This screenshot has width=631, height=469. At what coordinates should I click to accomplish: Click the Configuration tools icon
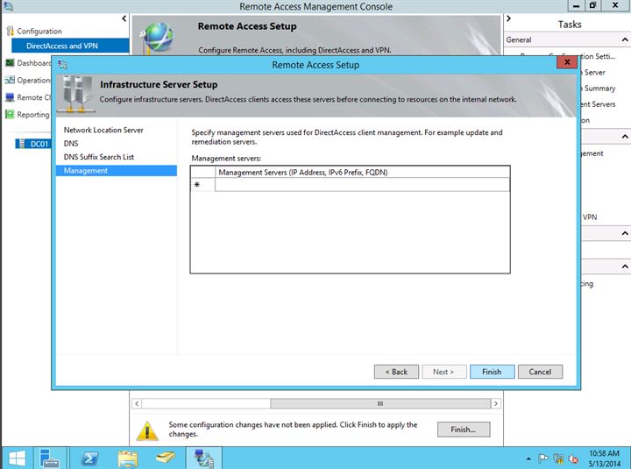click(10, 31)
